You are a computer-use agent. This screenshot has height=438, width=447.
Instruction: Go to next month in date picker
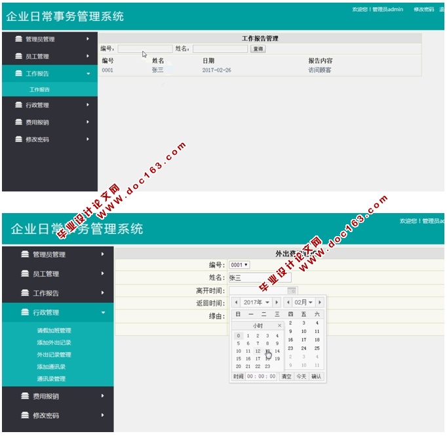pyautogui.click(x=320, y=302)
